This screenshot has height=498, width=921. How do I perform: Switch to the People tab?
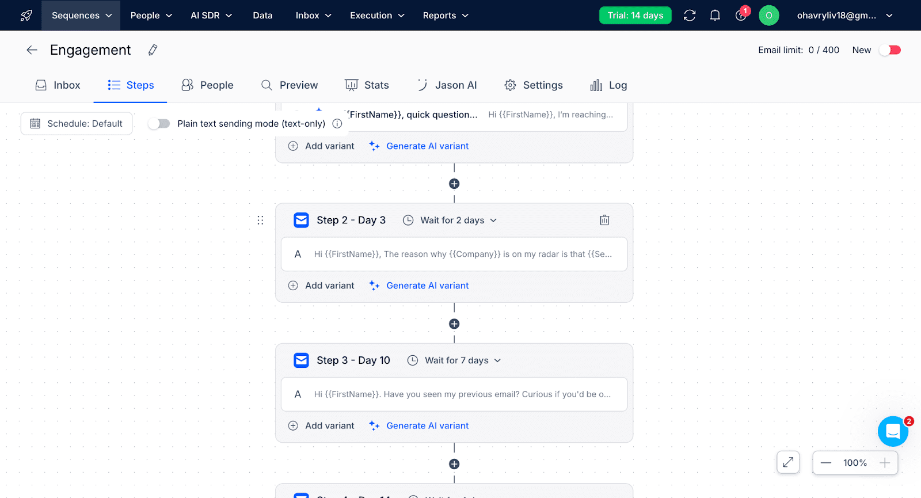[x=207, y=85]
